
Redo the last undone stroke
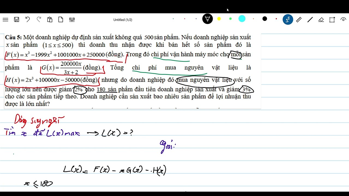[39, 19]
